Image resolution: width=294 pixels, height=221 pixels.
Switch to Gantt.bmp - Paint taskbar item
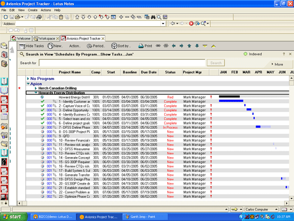[145, 217]
